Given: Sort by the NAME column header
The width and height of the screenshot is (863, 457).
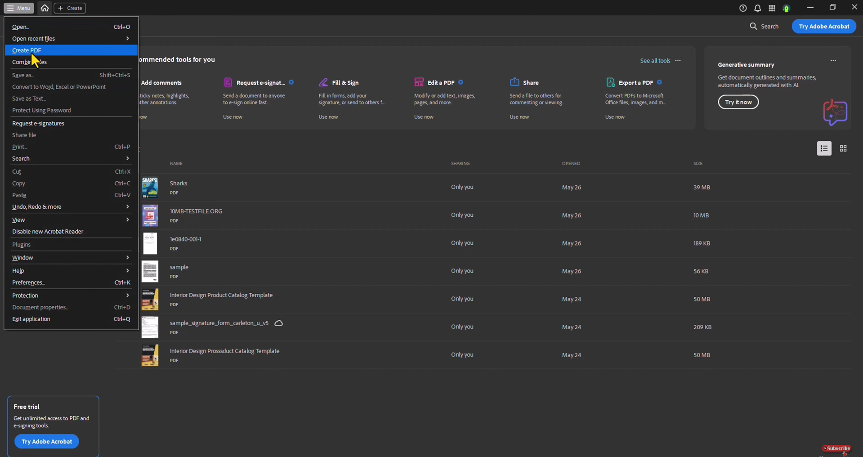Looking at the screenshot, I should coord(176,163).
